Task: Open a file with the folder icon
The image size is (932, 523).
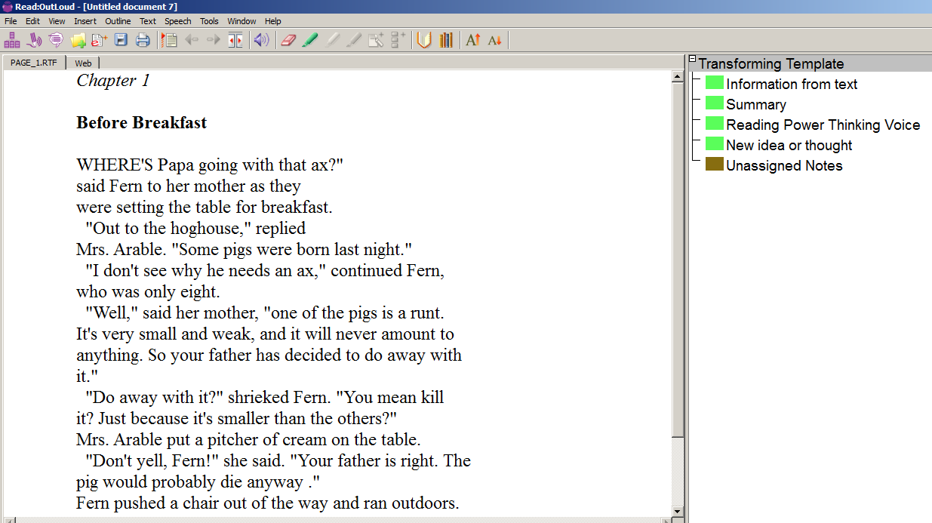Action: tap(78, 40)
